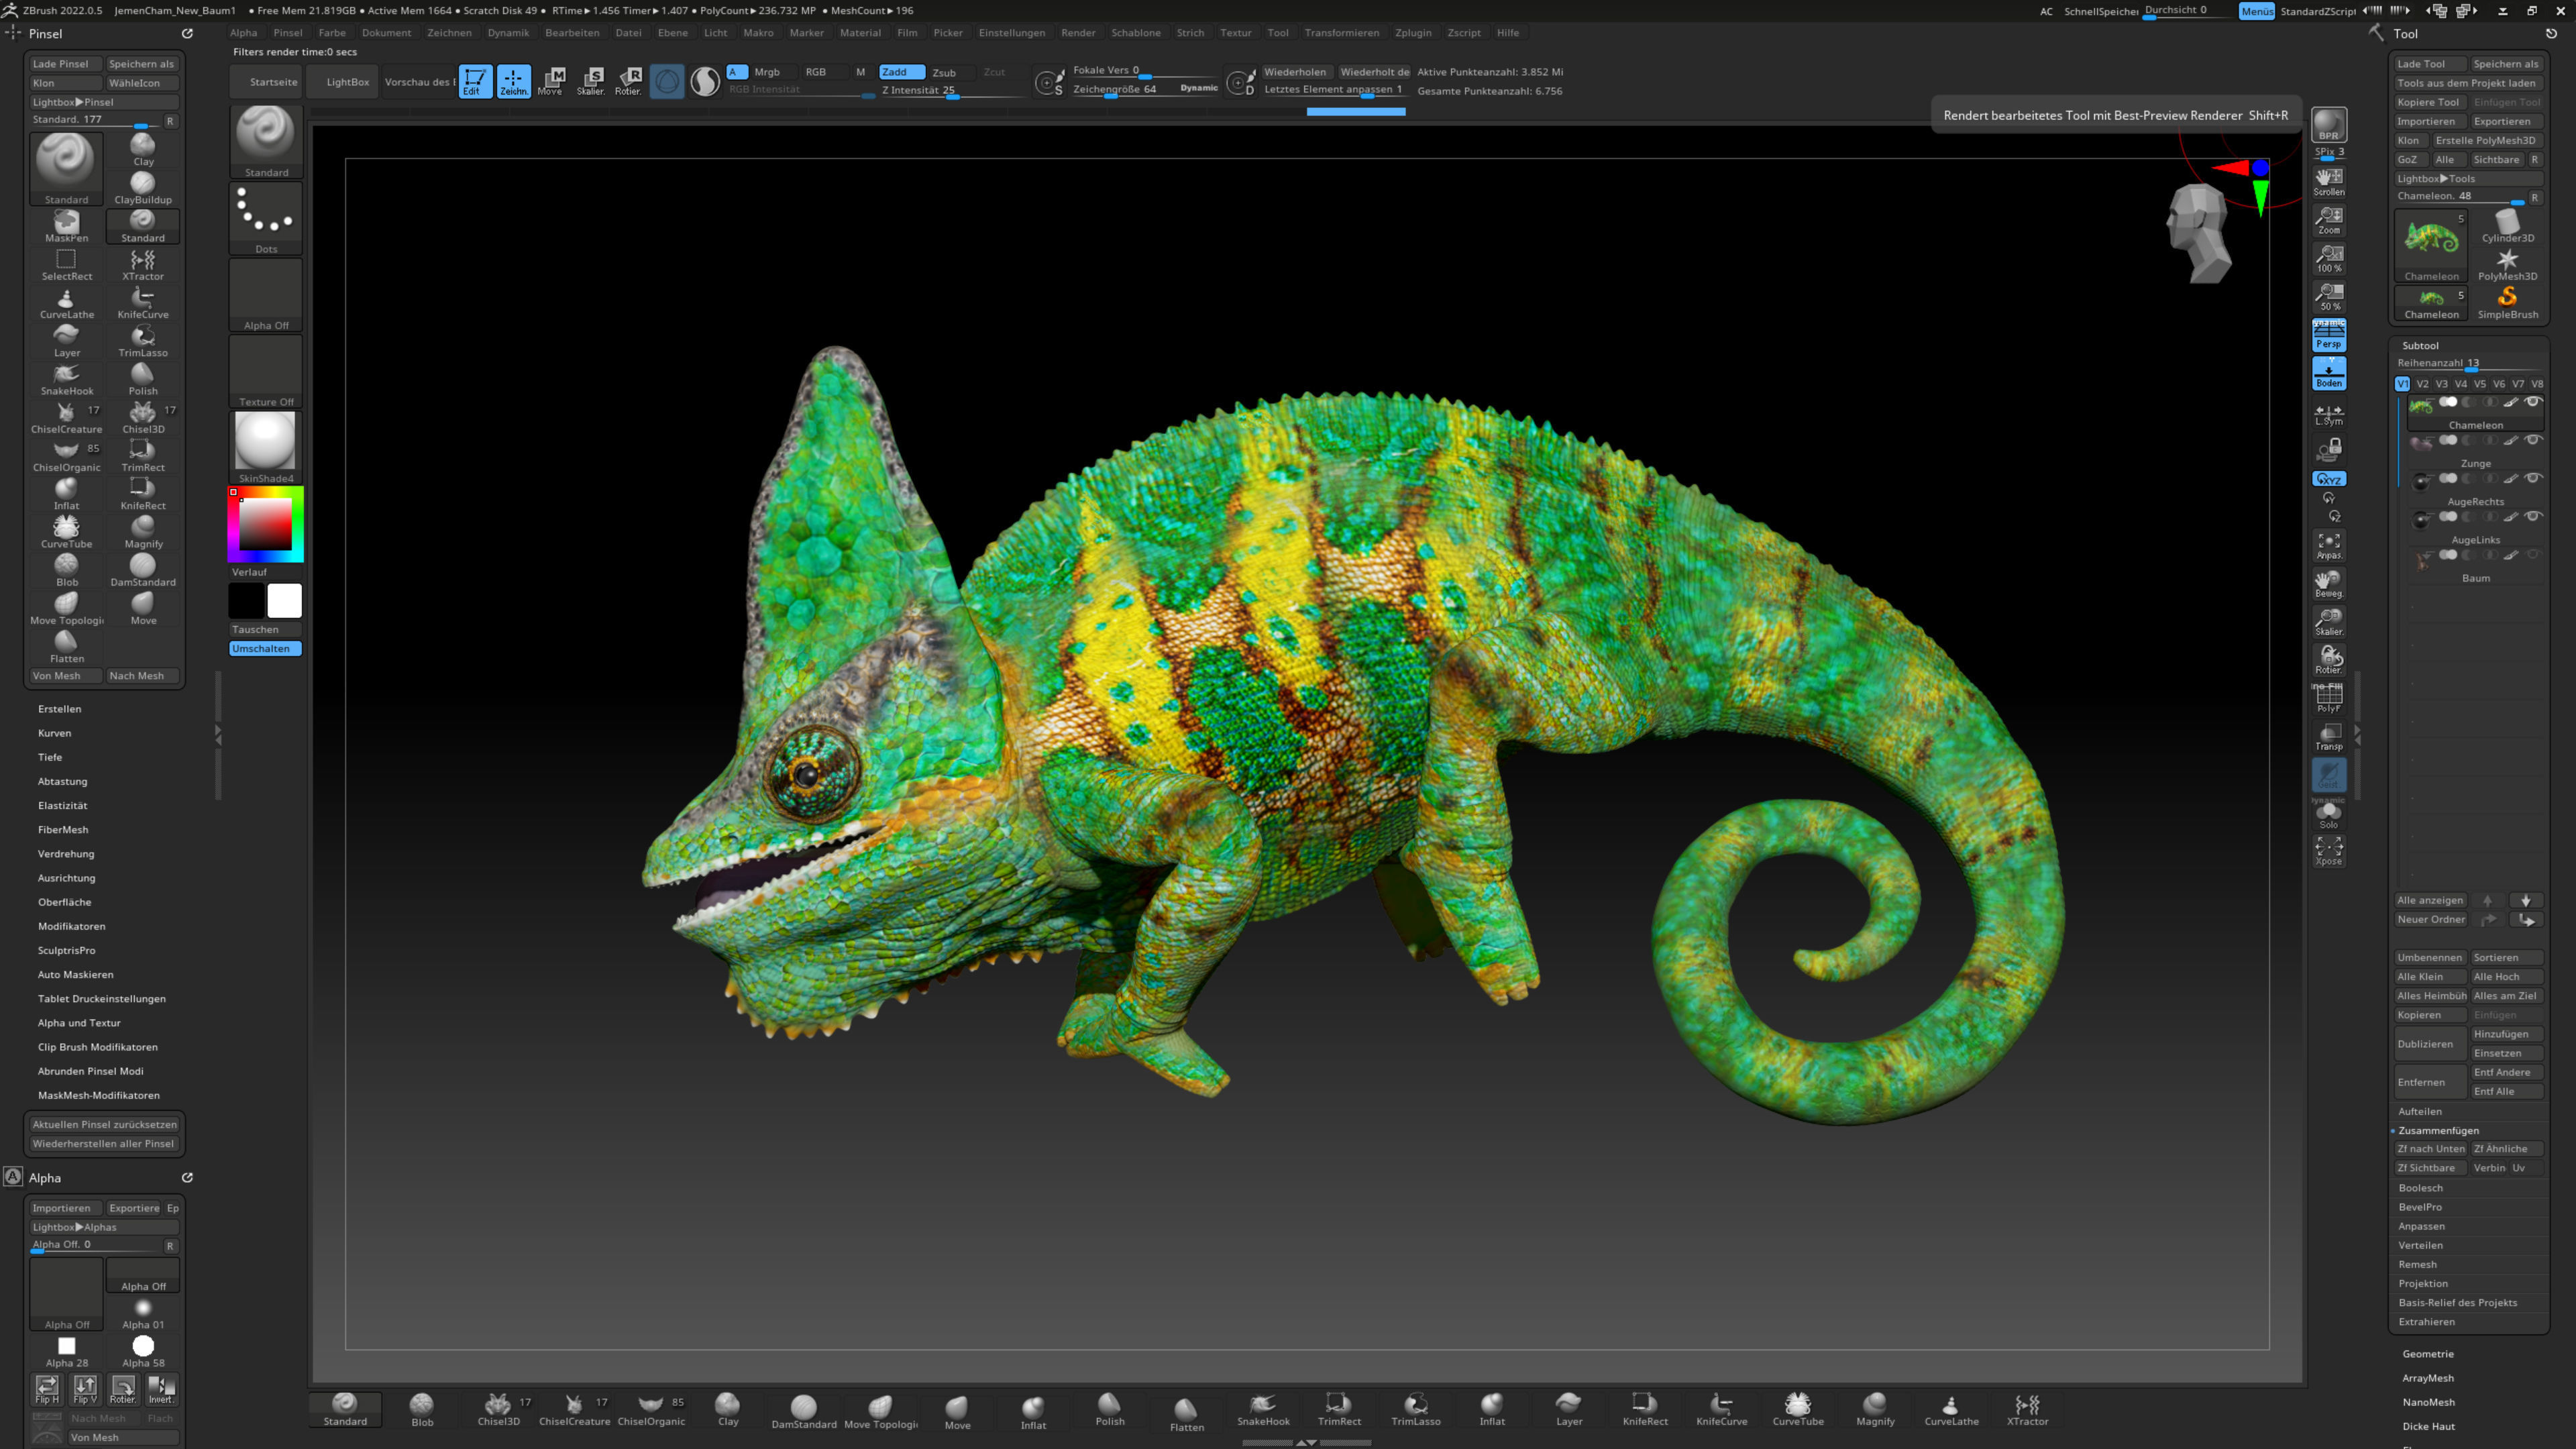Select the Blob brush in bottom shelf
This screenshot has width=2576, height=1449.
[x=422, y=1409]
